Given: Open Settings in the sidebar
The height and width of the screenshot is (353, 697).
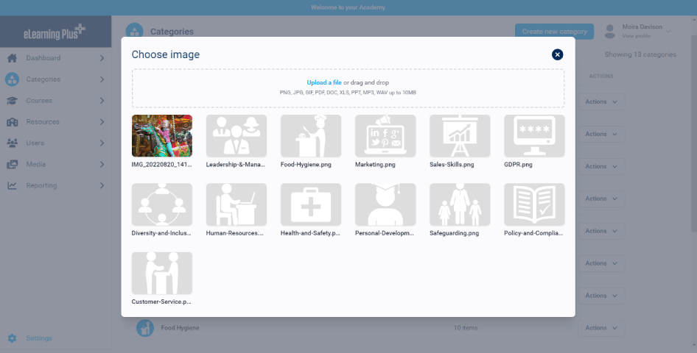Looking at the screenshot, I should 39,338.
